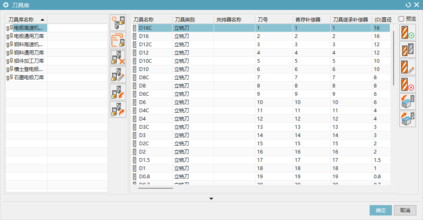Image resolution: width=423 pixels, height=220 pixels.
Task: Click the 取消 cancel button
Action: click(x=405, y=211)
